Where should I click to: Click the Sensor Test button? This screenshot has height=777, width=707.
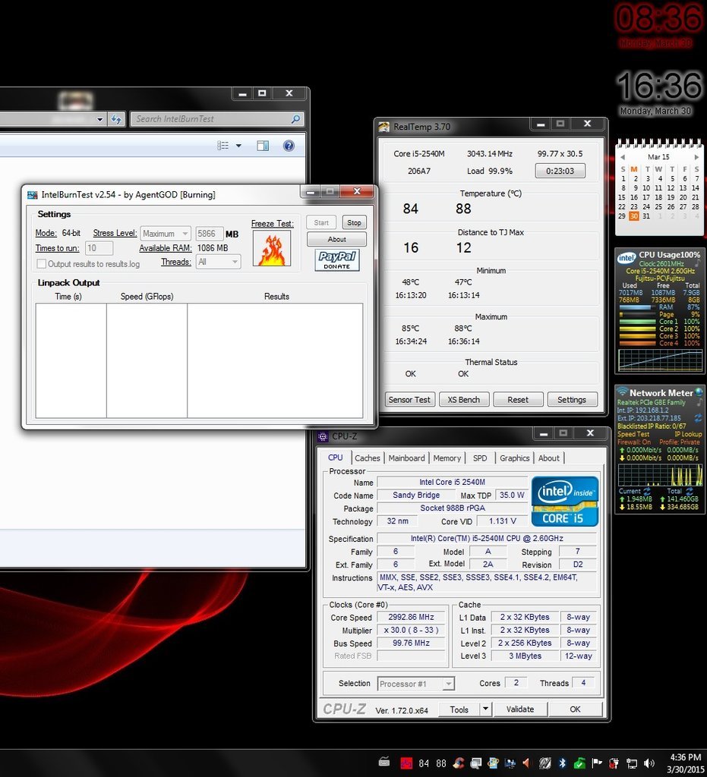click(409, 399)
